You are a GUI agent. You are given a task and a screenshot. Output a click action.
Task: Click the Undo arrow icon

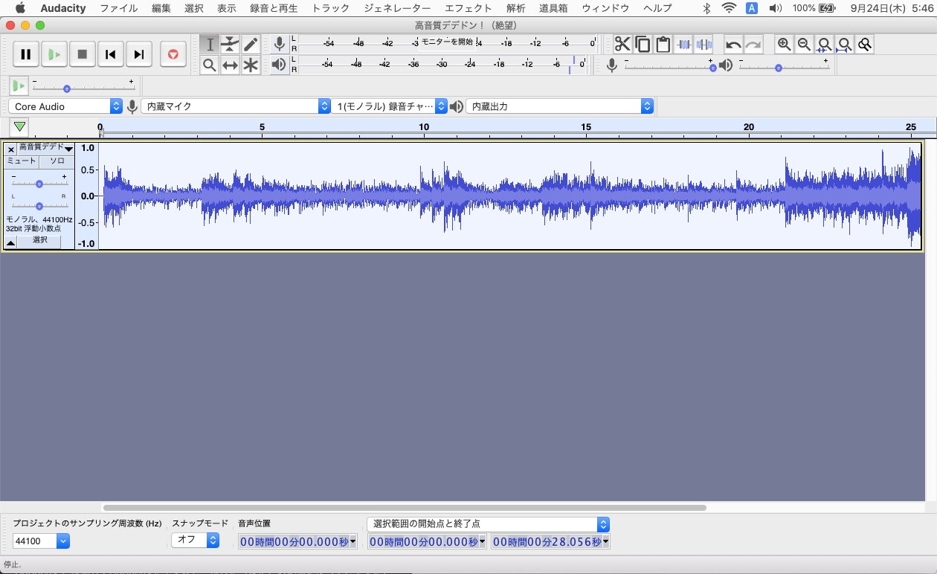click(733, 45)
